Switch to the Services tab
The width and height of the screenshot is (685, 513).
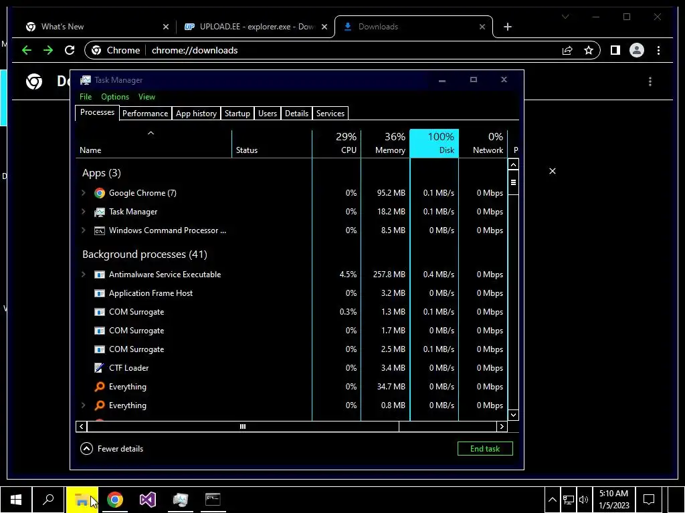[330, 114]
